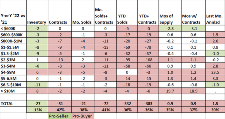
Task: Click the Pro-Buyer pink legend cell
Action: point(83,116)
